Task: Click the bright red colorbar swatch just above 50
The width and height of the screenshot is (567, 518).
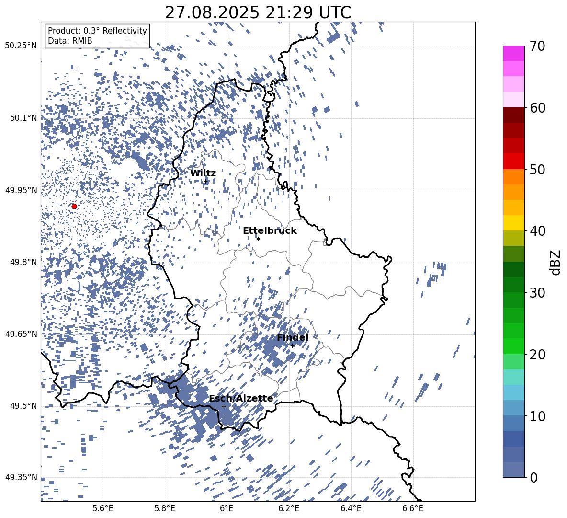Action: (513, 161)
